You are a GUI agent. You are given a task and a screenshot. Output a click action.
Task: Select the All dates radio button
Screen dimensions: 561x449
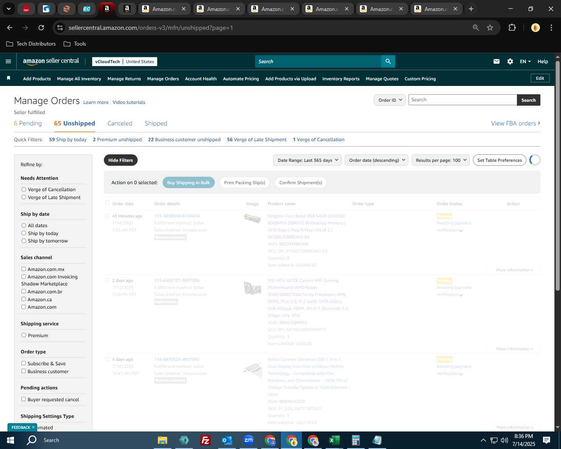click(24, 225)
